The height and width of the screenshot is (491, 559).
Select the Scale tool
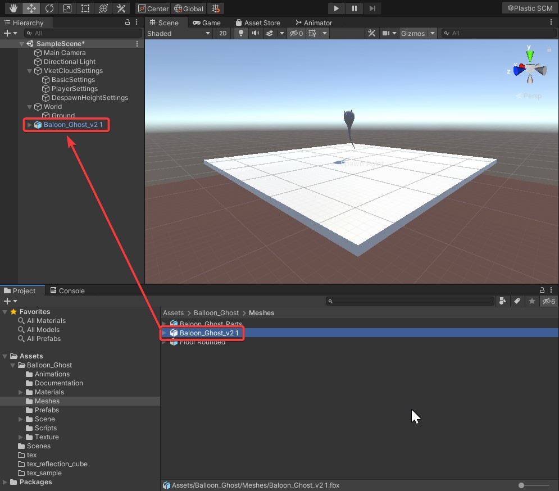[67, 8]
